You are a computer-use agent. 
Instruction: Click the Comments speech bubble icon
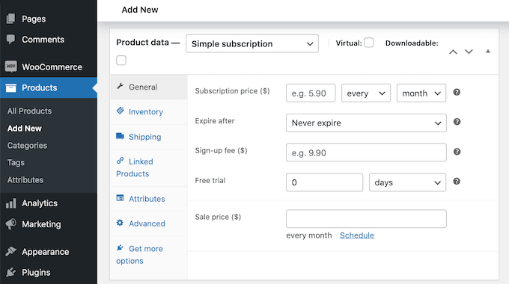(10, 39)
